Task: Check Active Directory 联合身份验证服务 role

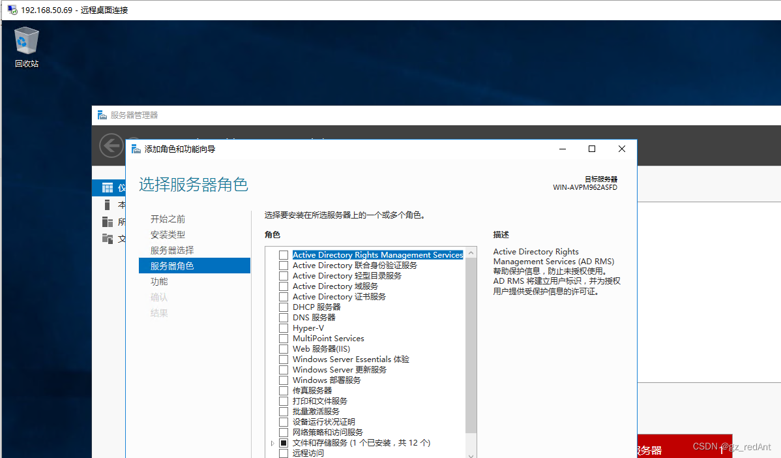Action: point(284,266)
